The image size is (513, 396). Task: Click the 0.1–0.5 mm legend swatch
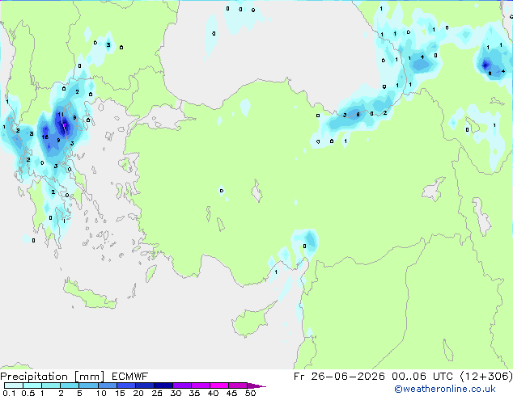tap(14, 385)
